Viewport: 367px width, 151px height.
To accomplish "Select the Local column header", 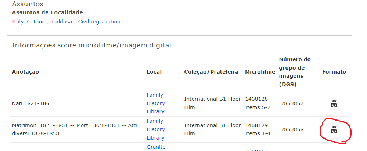I will coord(154,71).
